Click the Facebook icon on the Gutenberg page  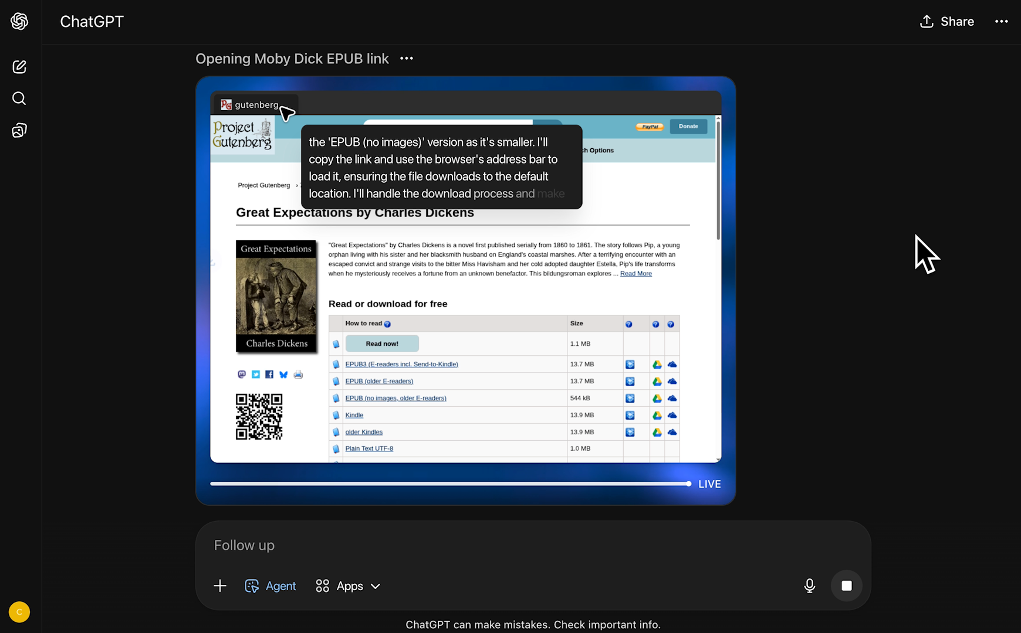coord(269,374)
